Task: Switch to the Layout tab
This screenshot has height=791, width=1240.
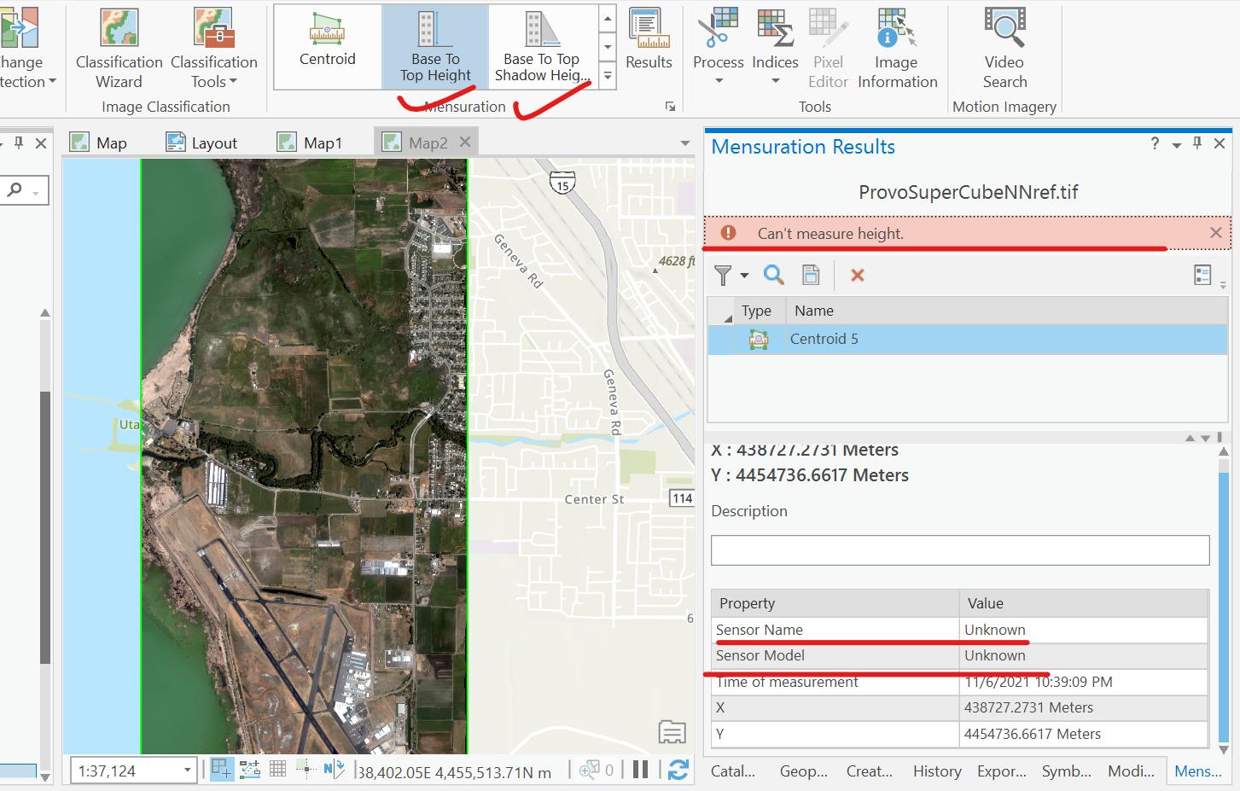Action: click(212, 142)
